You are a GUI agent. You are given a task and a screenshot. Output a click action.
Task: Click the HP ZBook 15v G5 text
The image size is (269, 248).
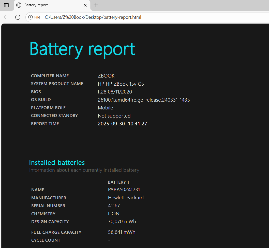pyautogui.click(x=121, y=84)
